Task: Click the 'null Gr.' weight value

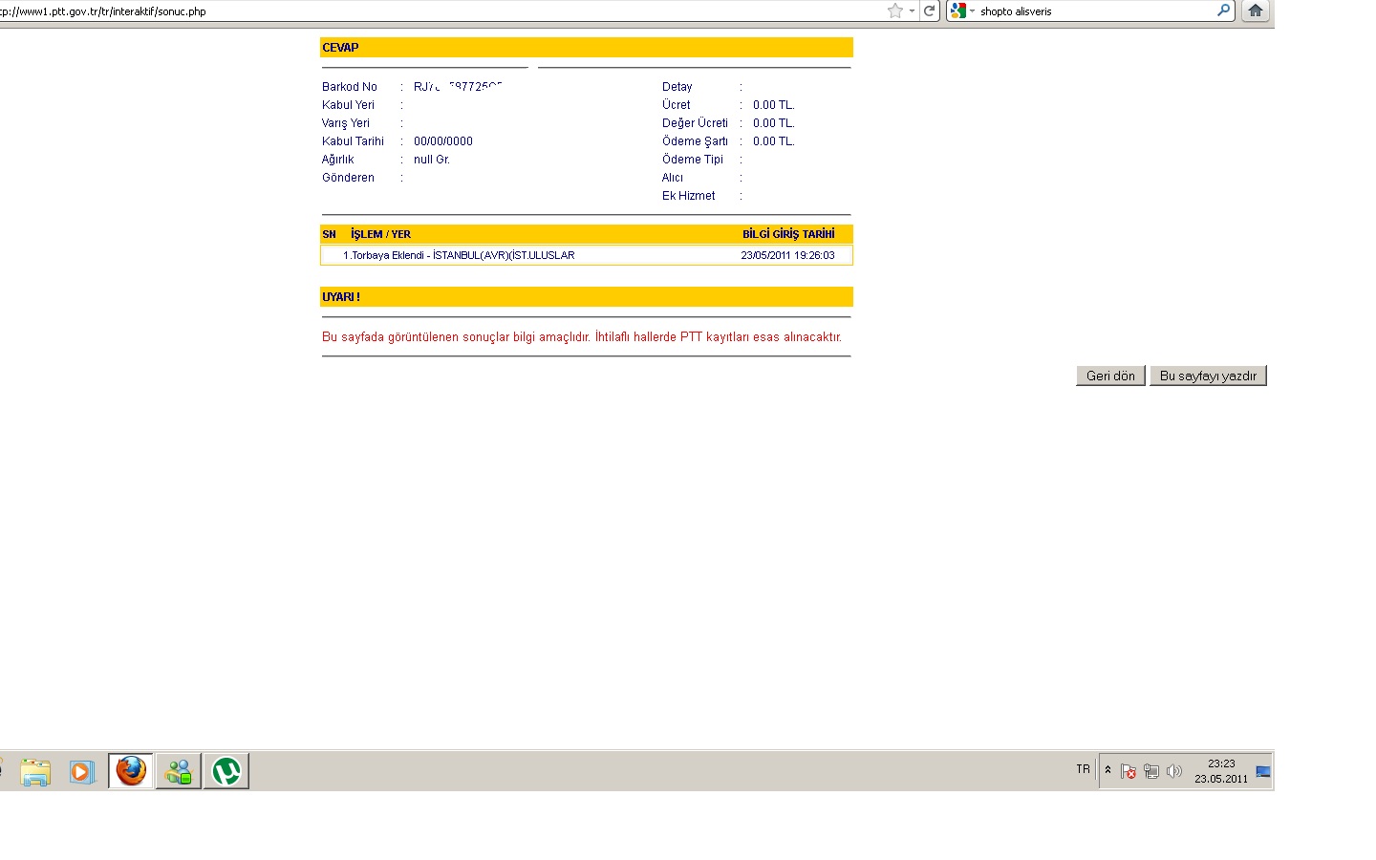Action: pos(432,160)
